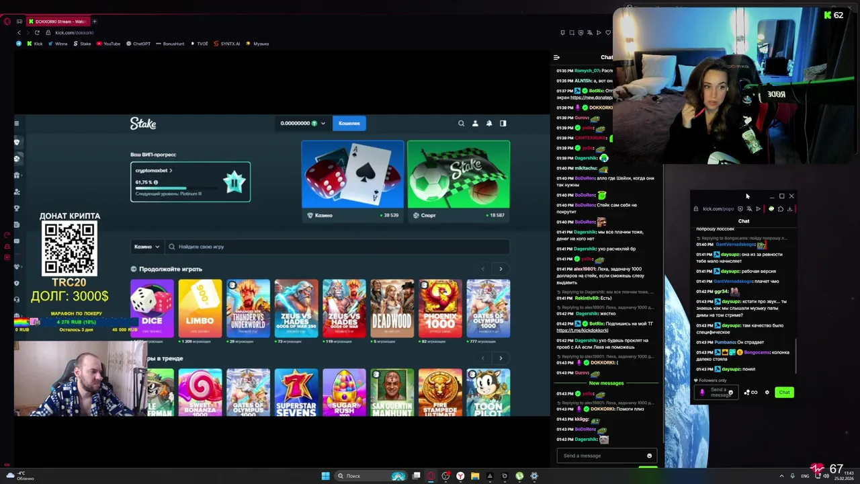Click the Stake logo
The width and height of the screenshot is (860, 484).
(143, 123)
